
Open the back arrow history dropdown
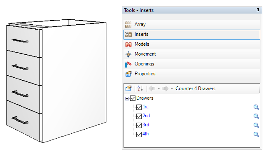[159, 88]
